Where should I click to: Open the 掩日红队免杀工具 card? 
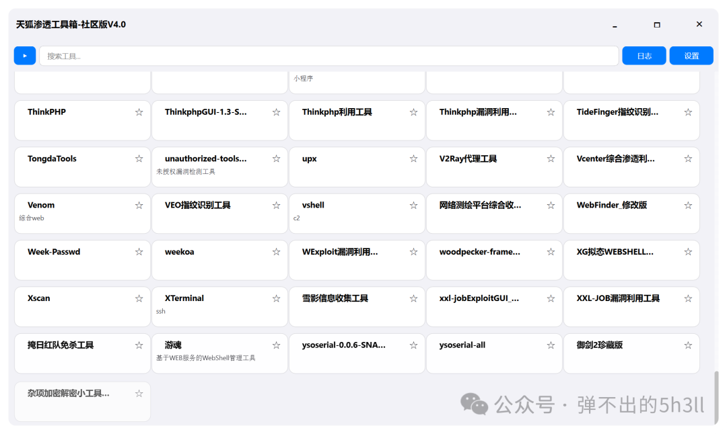pos(83,353)
